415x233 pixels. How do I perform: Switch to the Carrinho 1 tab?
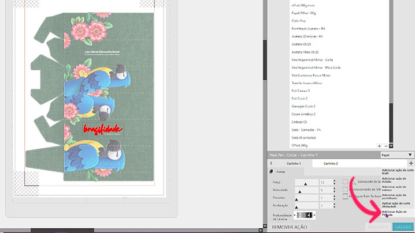coord(294,164)
